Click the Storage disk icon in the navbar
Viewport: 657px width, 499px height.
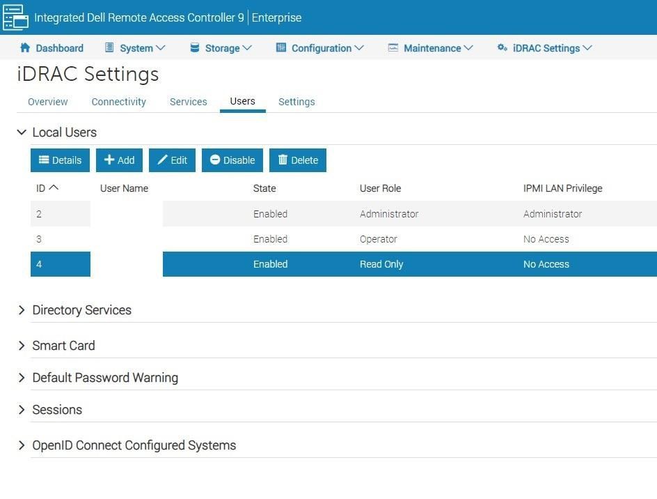(x=193, y=47)
